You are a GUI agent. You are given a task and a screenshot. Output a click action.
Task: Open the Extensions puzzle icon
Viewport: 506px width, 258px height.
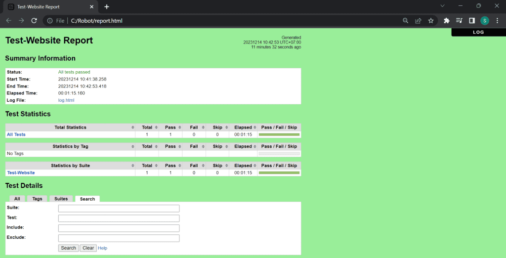(447, 21)
